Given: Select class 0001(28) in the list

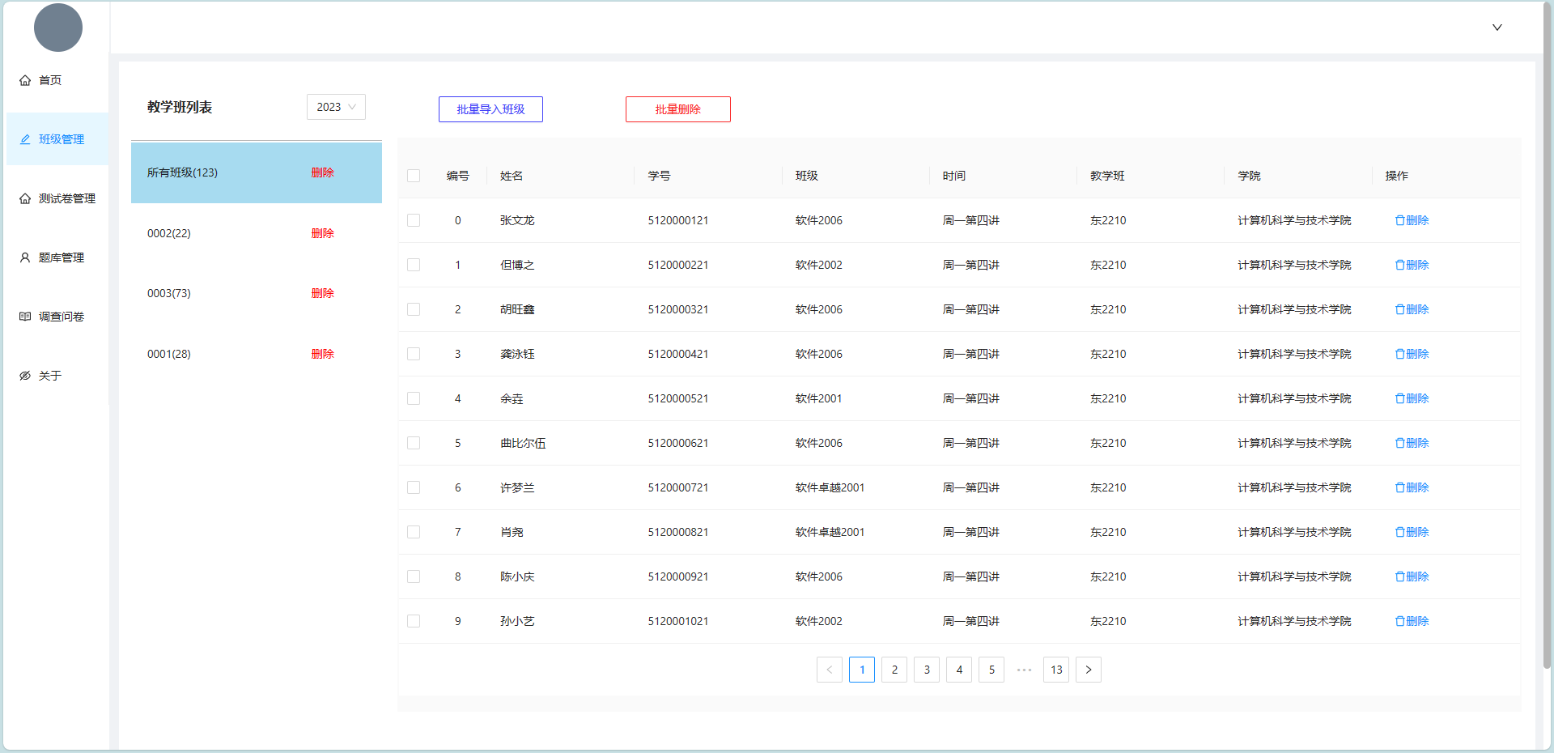Looking at the screenshot, I should tap(257, 354).
